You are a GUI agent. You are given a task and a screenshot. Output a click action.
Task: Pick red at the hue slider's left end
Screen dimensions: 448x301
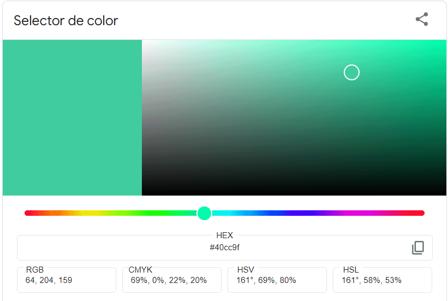[27, 213]
